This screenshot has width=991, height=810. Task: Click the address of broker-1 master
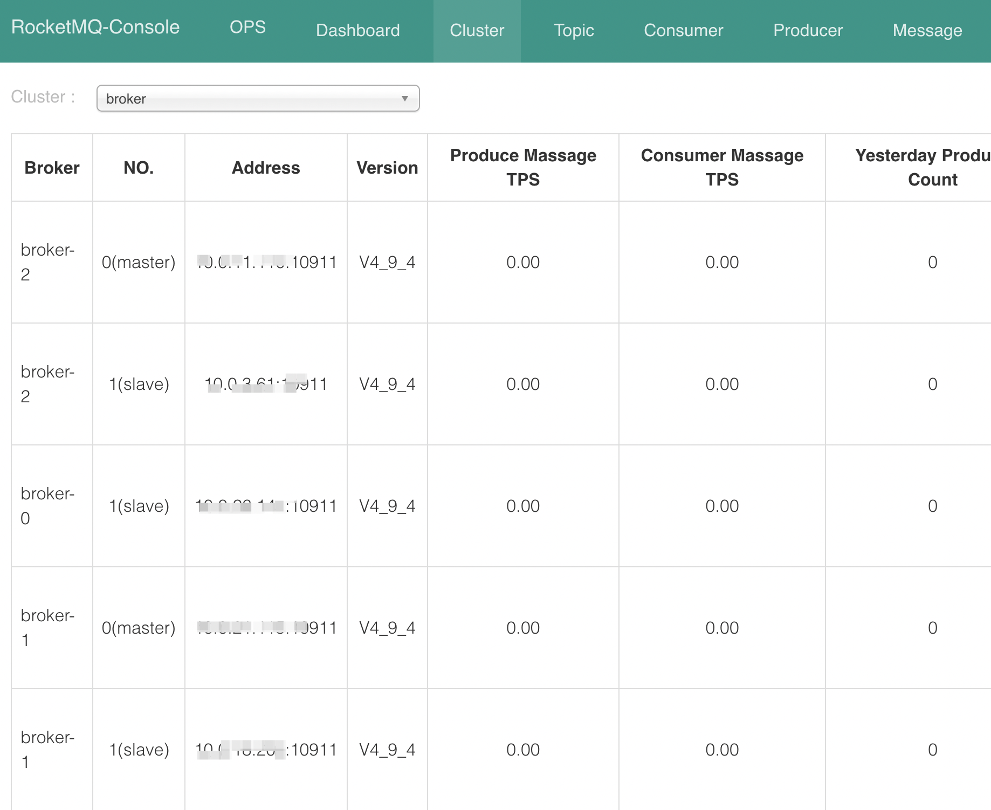(x=266, y=628)
